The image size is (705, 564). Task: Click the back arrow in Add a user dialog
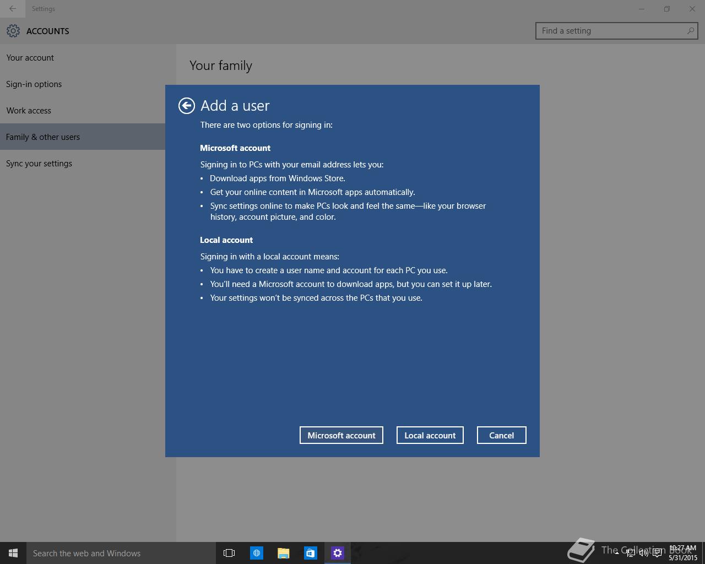187,106
